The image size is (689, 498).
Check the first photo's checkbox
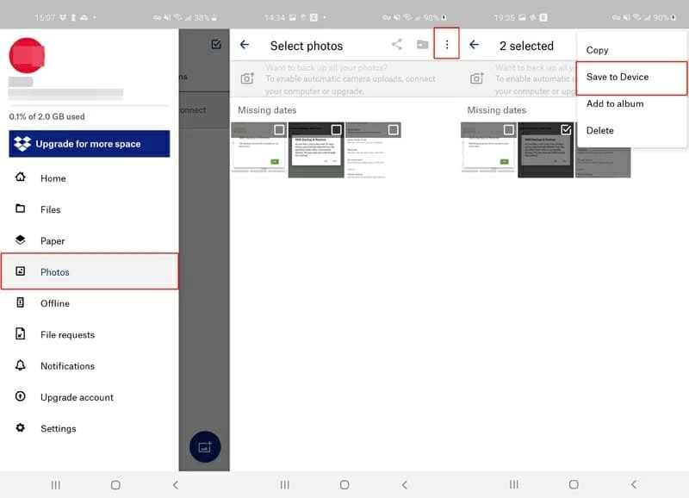pyautogui.click(x=279, y=130)
